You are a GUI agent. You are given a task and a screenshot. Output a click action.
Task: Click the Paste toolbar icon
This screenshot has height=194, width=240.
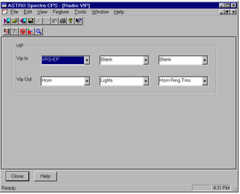(x=55, y=21)
